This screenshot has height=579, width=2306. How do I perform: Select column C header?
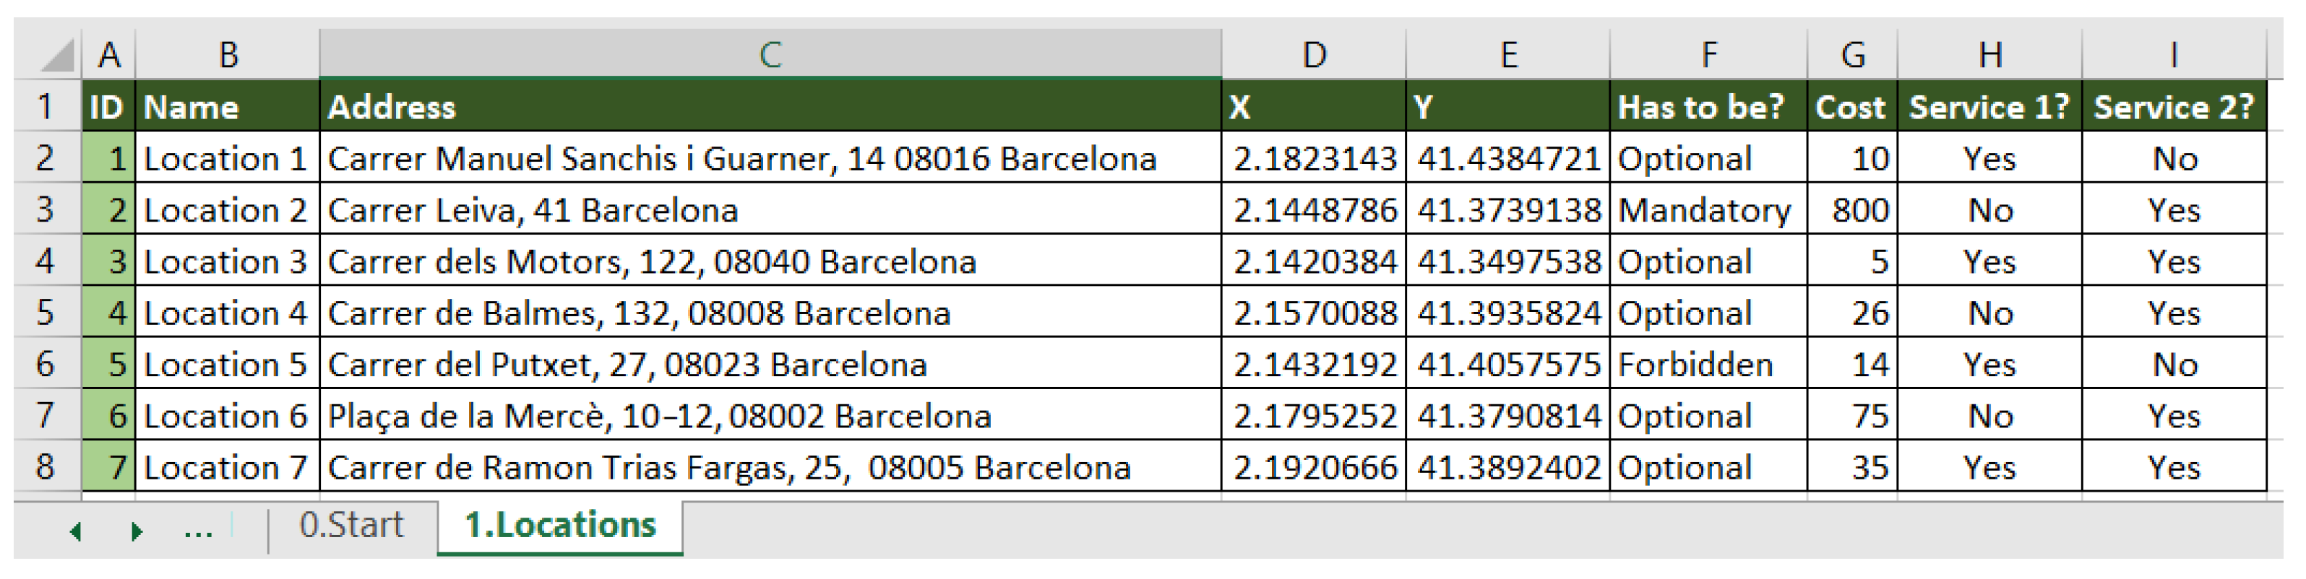pos(770,55)
